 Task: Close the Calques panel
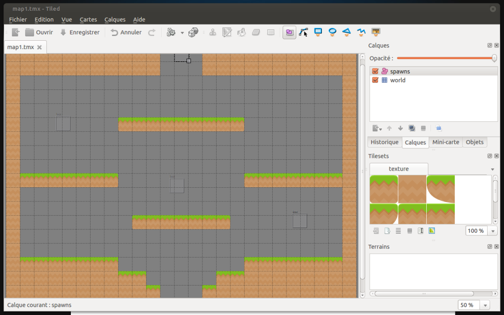coord(497,46)
